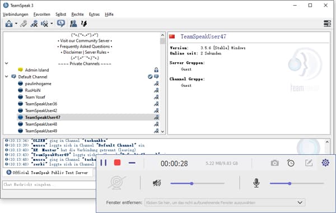Image resolution: width=336 pixels, height=213 pixels.
Task: Select user TeamSpeakUser49
Action: click(x=41, y=131)
